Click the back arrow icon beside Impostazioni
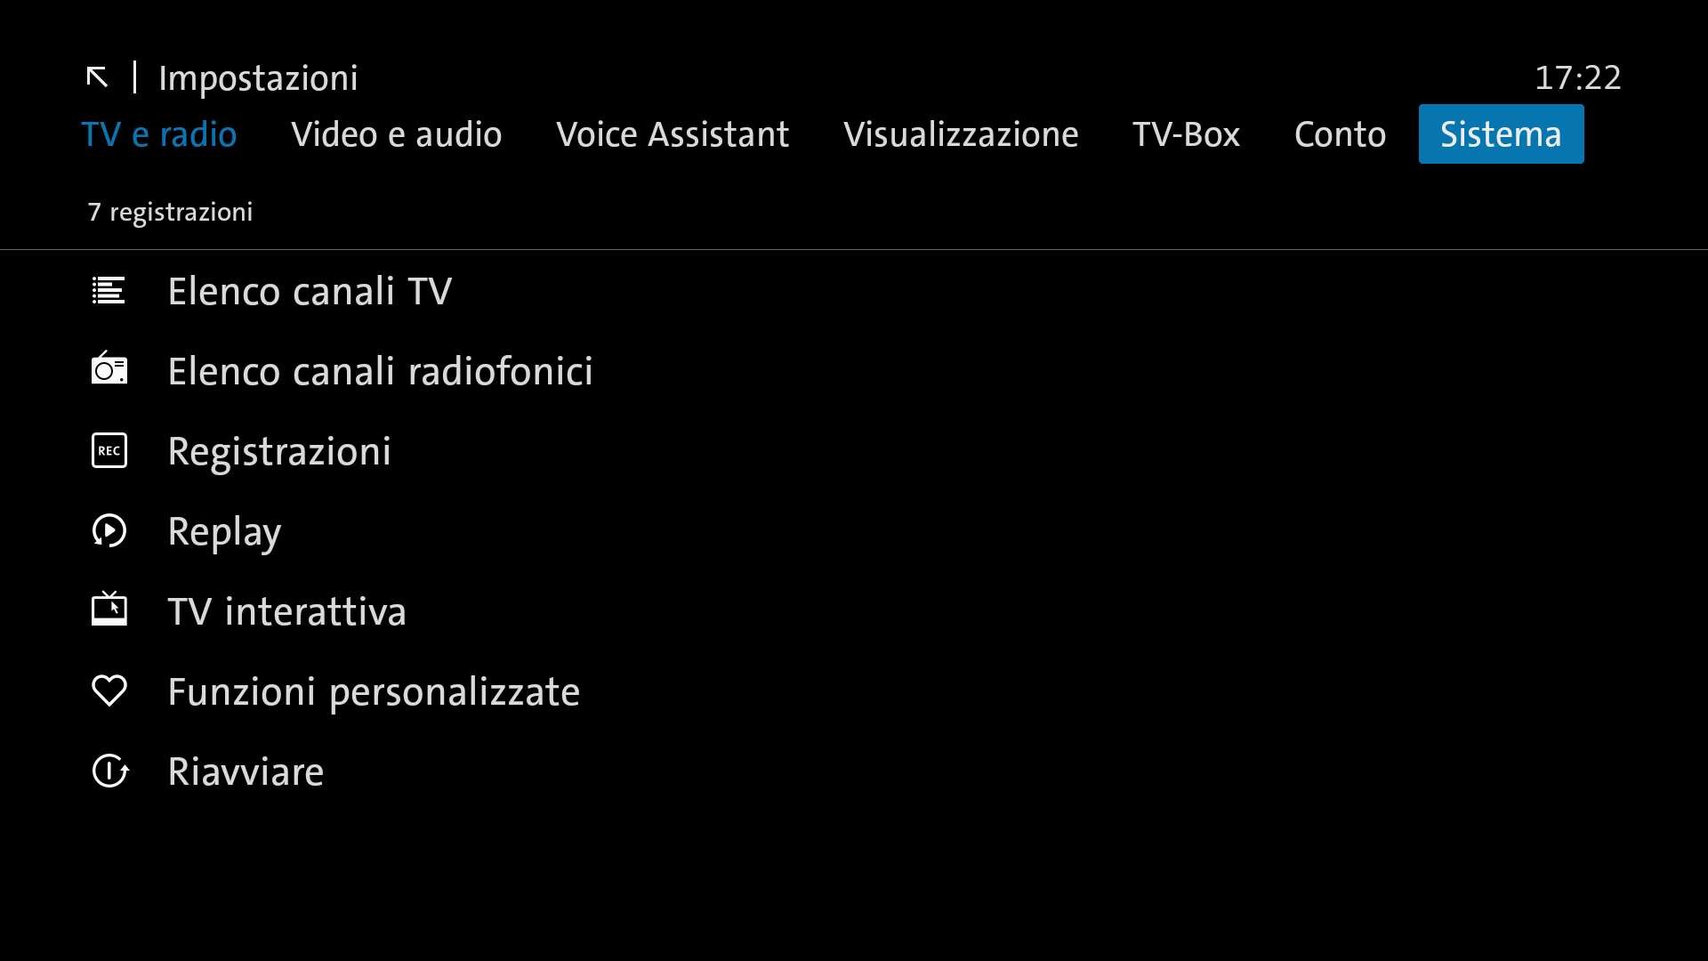 pyautogui.click(x=97, y=77)
